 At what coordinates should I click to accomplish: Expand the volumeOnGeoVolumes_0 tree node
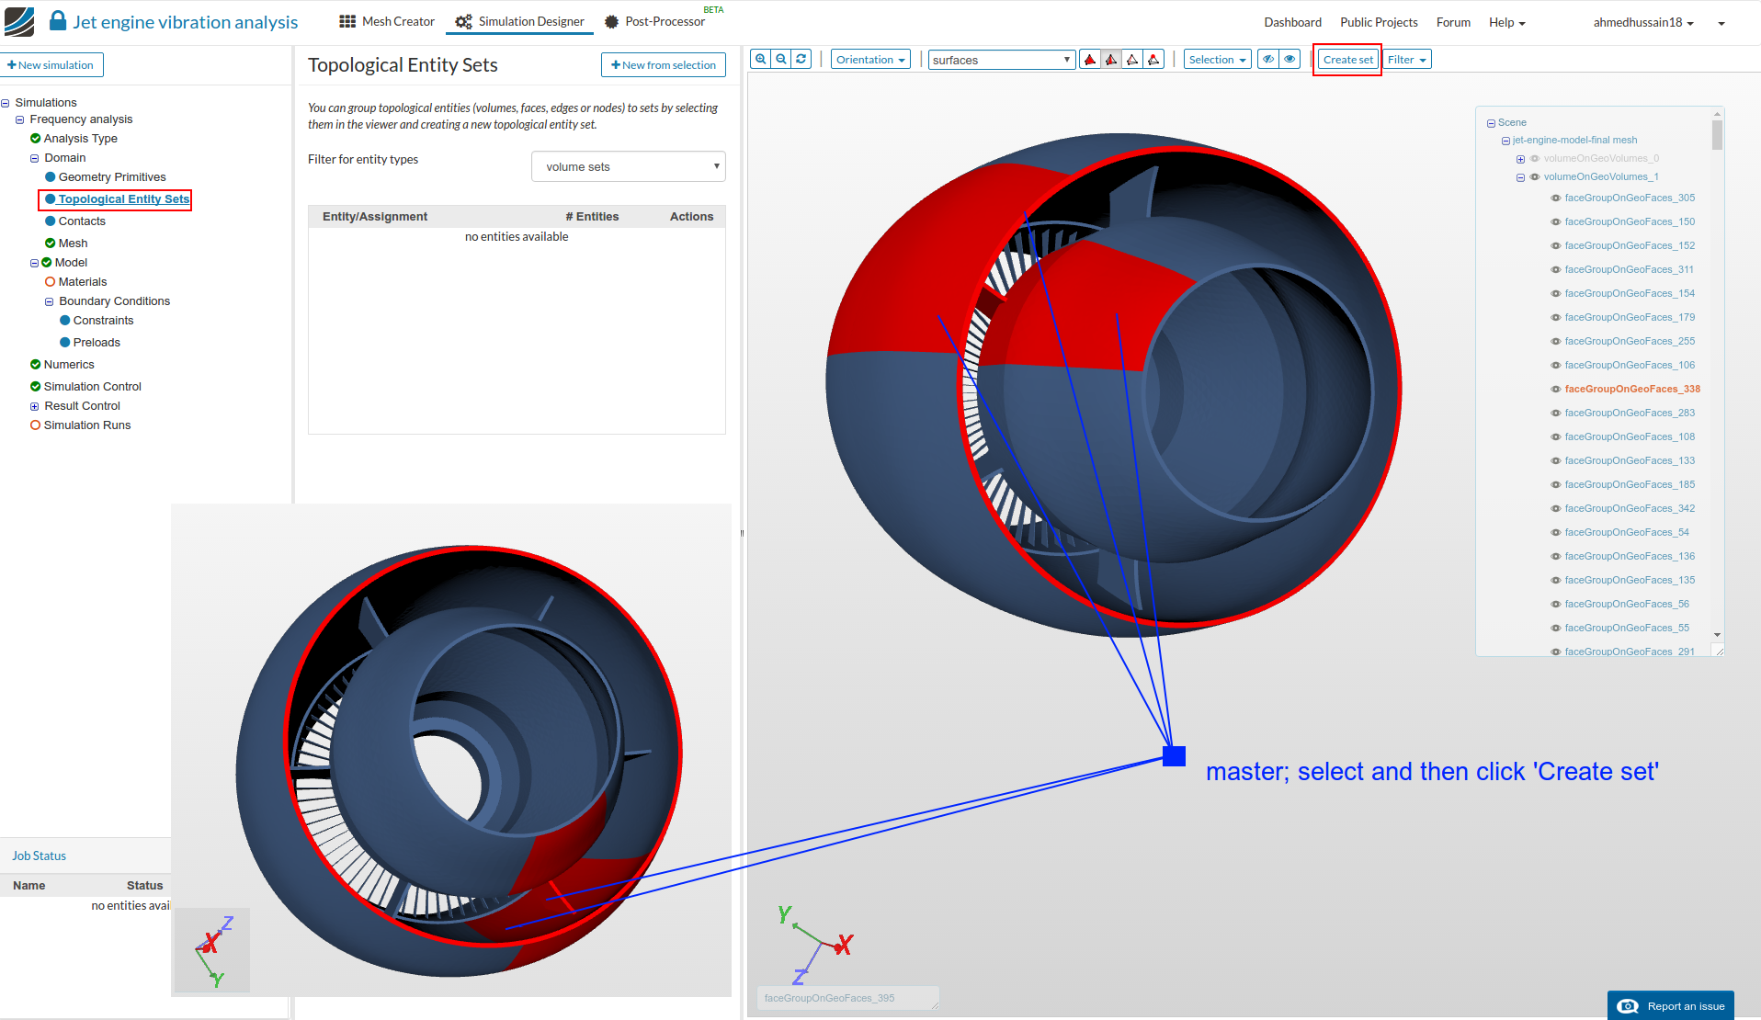click(x=1520, y=159)
